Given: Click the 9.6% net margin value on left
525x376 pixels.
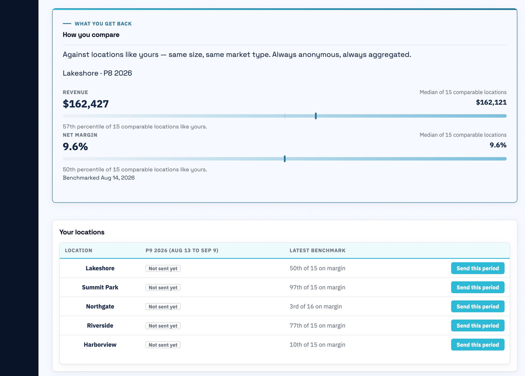Looking at the screenshot, I should click(x=75, y=147).
